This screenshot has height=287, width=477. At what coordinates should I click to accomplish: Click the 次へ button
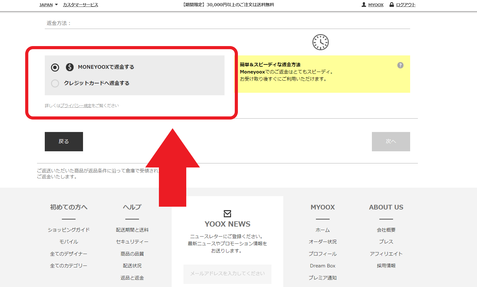pyautogui.click(x=391, y=142)
